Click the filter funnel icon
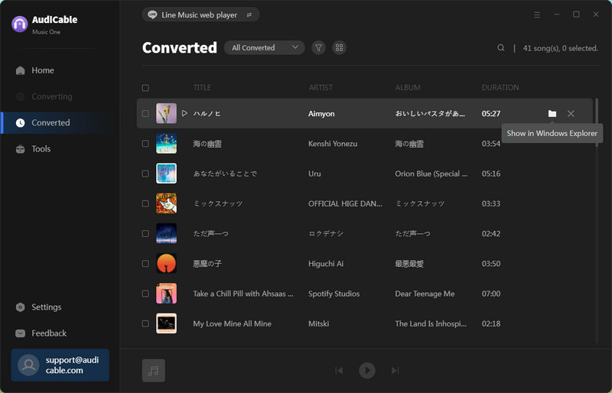 tap(318, 47)
